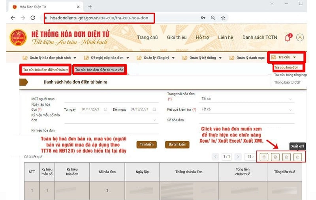The image size is (316, 200).
Task: Bookmark this page with the star icon
Action: coord(223,18)
